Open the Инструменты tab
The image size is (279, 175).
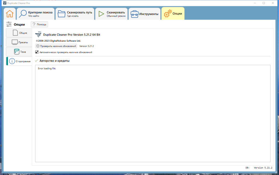[144, 14]
